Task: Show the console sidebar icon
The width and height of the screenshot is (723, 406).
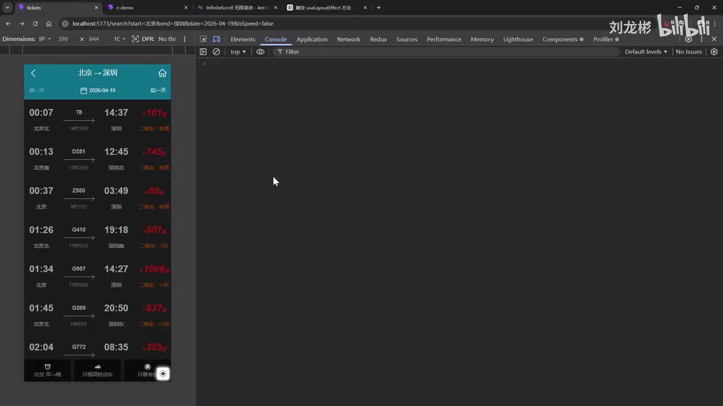Action: [203, 51]
